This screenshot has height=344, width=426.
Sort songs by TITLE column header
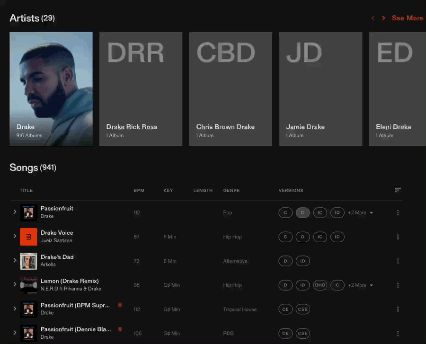click(27, 190)
